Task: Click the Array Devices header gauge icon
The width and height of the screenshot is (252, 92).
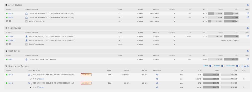Action: [x=248, y=5]
